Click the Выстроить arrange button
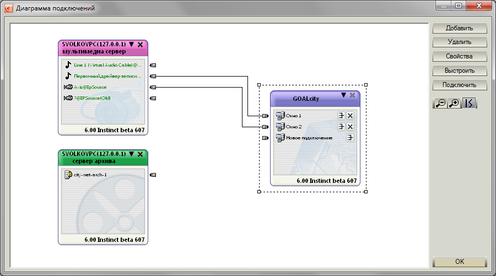This screenshot has width=496, height=276. (x=459, y=71)
